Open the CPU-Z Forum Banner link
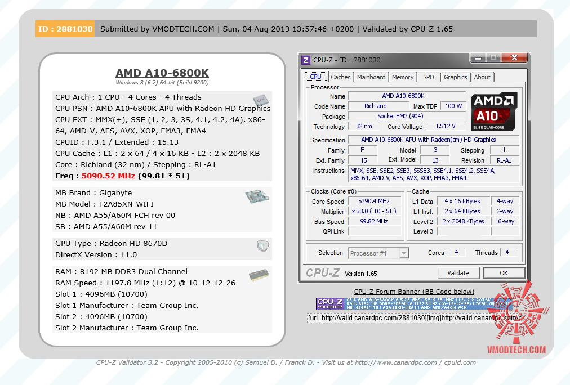Screen dimensions: 570x385 [x=414, y=292]
